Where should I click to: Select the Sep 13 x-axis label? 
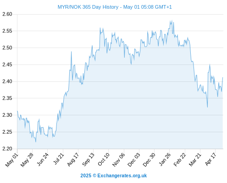tap(88, 160)
